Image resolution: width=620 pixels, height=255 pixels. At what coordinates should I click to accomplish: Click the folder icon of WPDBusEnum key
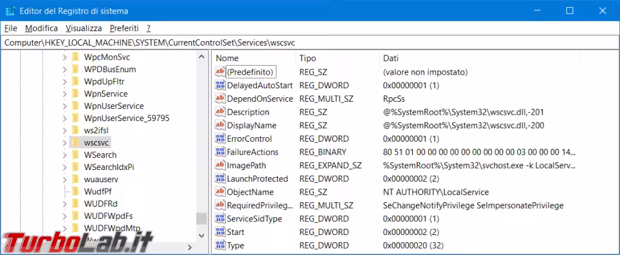(76, 70)
